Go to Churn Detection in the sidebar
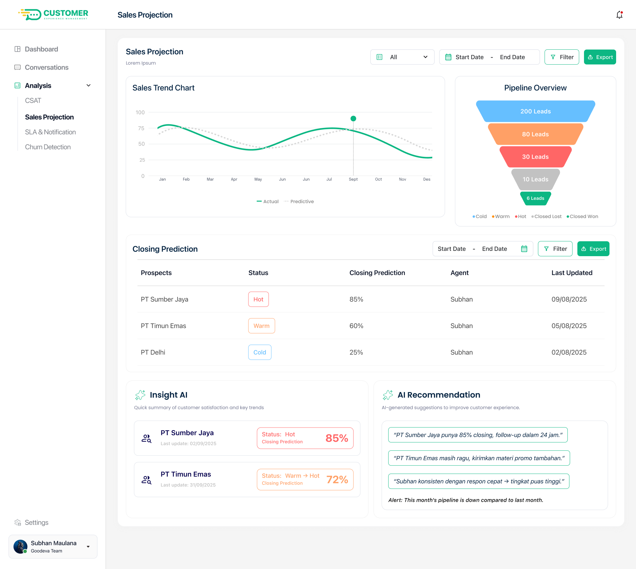636x569 pixels. click(48, 147)
